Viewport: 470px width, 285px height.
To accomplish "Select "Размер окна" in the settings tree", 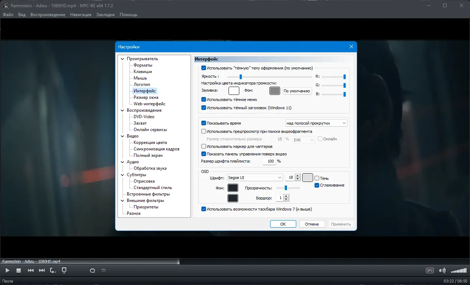I will click(x=146, y=97).
